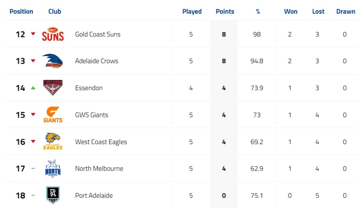Image resolution: width=363 pixels, height=208 pixels.
Task: Sort table by Position column header
Action: pos(21,11)
